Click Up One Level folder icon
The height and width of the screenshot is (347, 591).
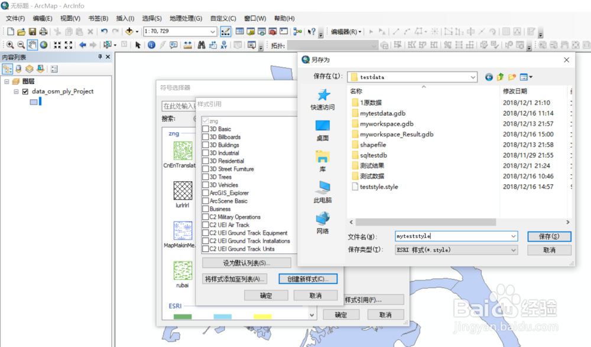(500, 77)
